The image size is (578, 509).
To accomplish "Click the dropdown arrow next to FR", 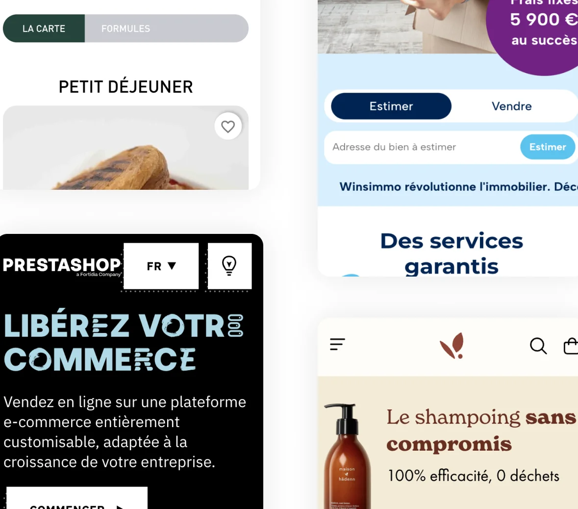I will 172,266.
